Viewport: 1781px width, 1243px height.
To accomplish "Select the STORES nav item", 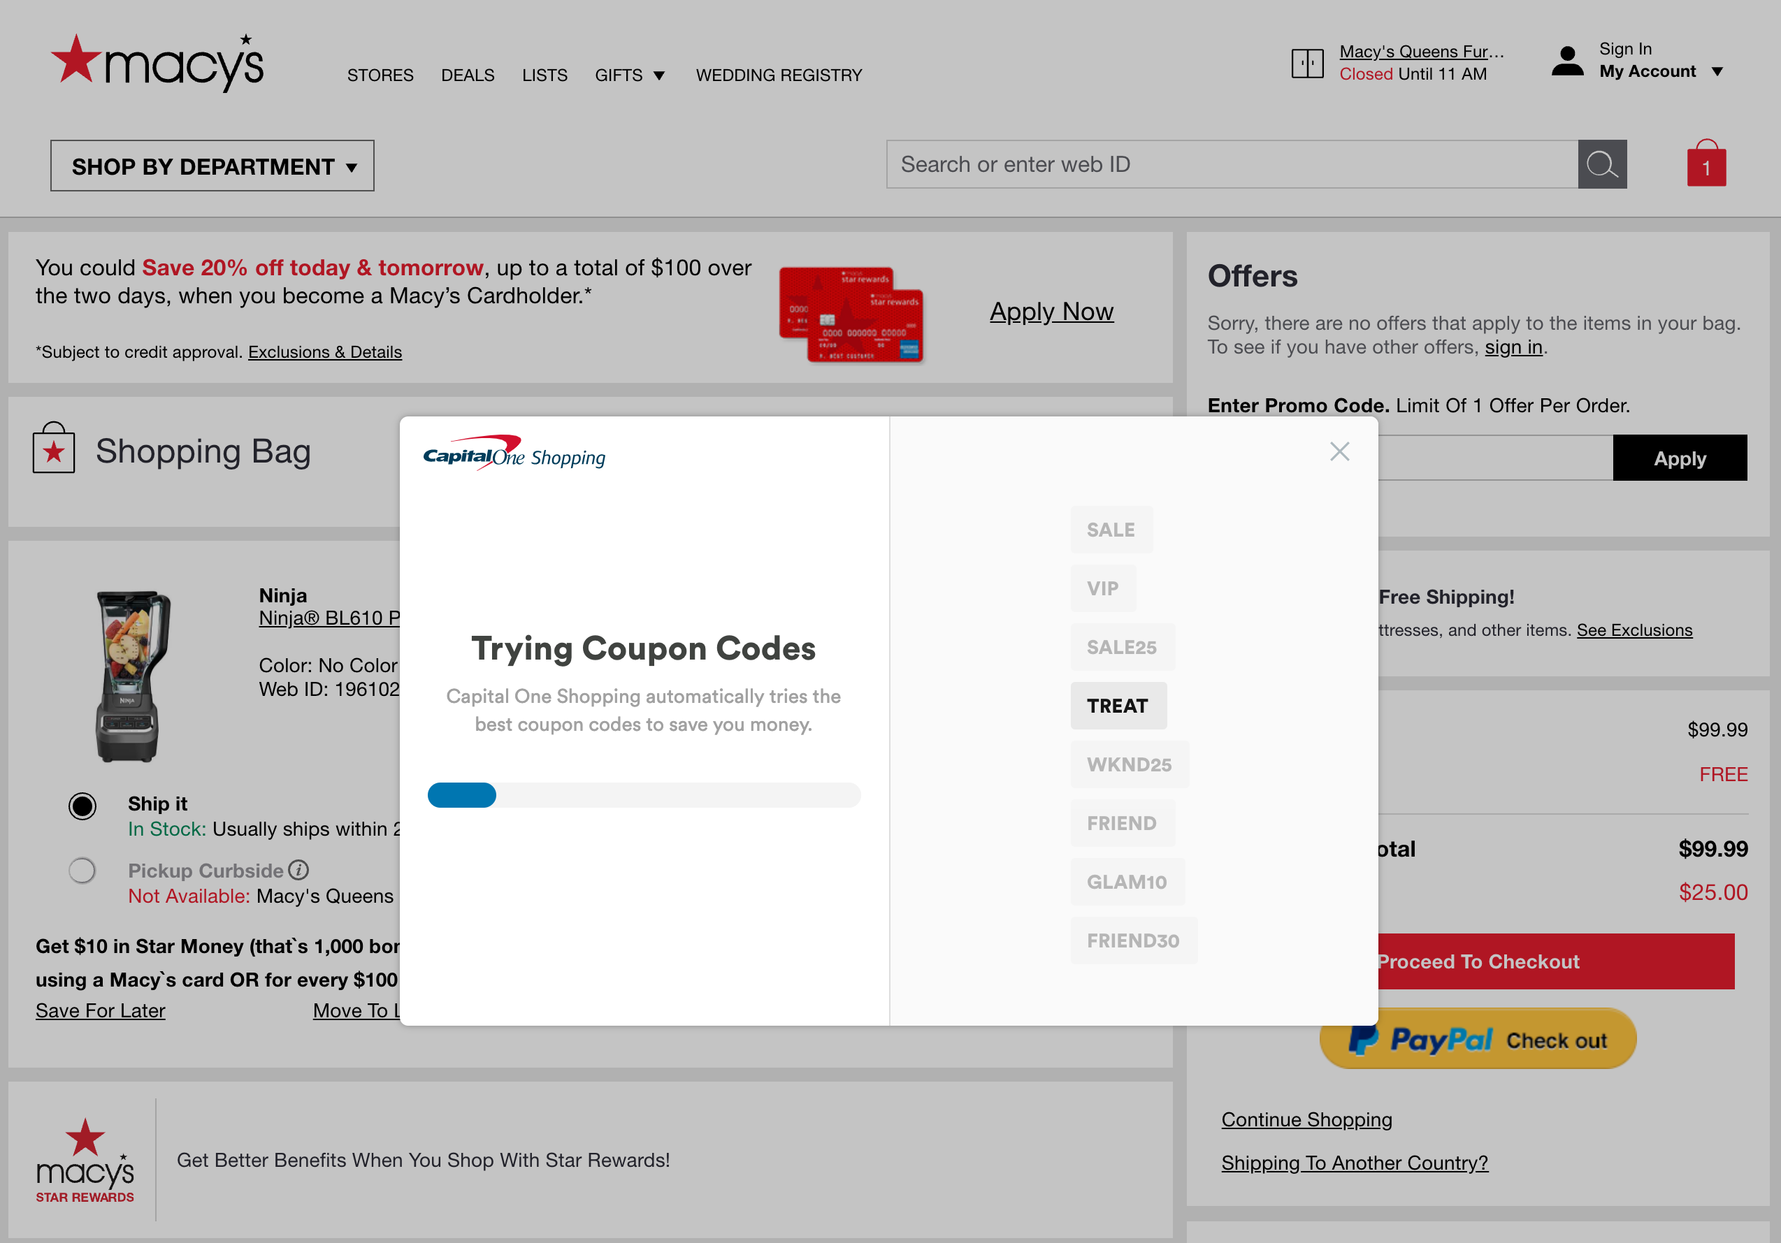I will click(x=380, y=75).
